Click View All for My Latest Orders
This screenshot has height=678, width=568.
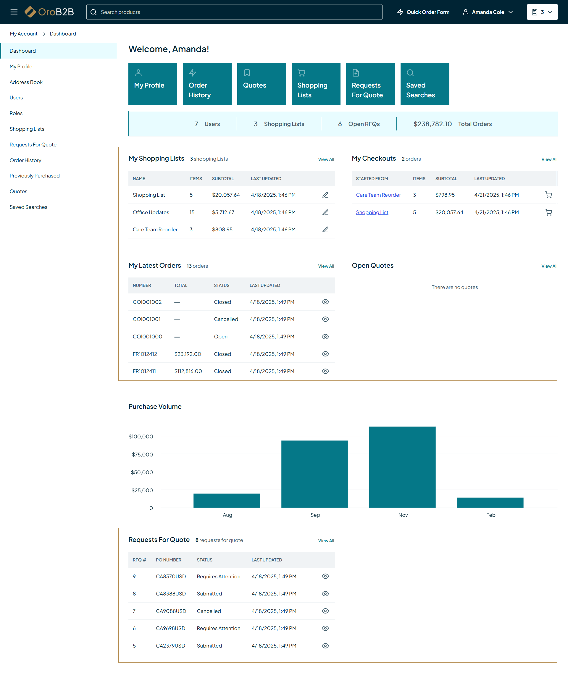(326, 266)
